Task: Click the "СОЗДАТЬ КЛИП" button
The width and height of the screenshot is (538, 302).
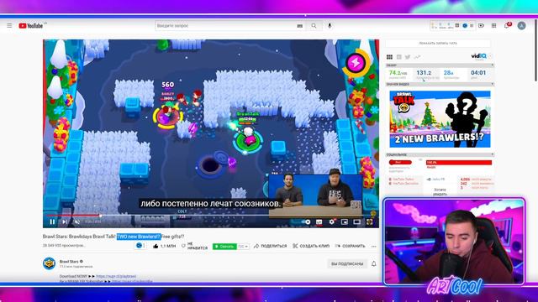Action: [311, 246]
